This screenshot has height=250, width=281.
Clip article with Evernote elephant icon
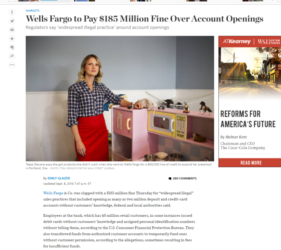pos(12,47)
